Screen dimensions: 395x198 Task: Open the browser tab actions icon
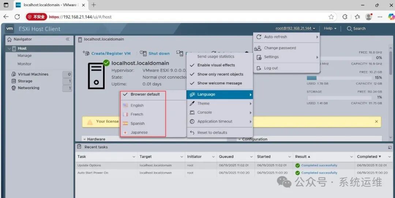pyautogui.click(x=6, y=5)
